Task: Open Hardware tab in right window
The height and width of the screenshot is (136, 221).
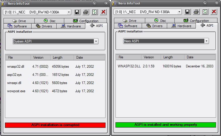Action: [182, 26]
